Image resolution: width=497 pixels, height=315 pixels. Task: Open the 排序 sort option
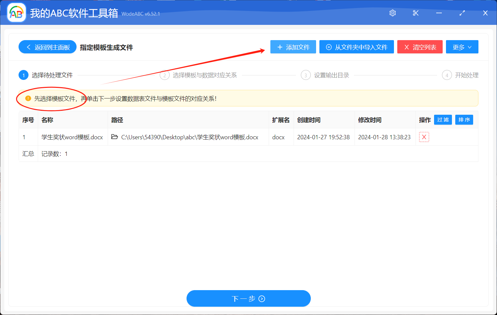(x=464, y=120)
